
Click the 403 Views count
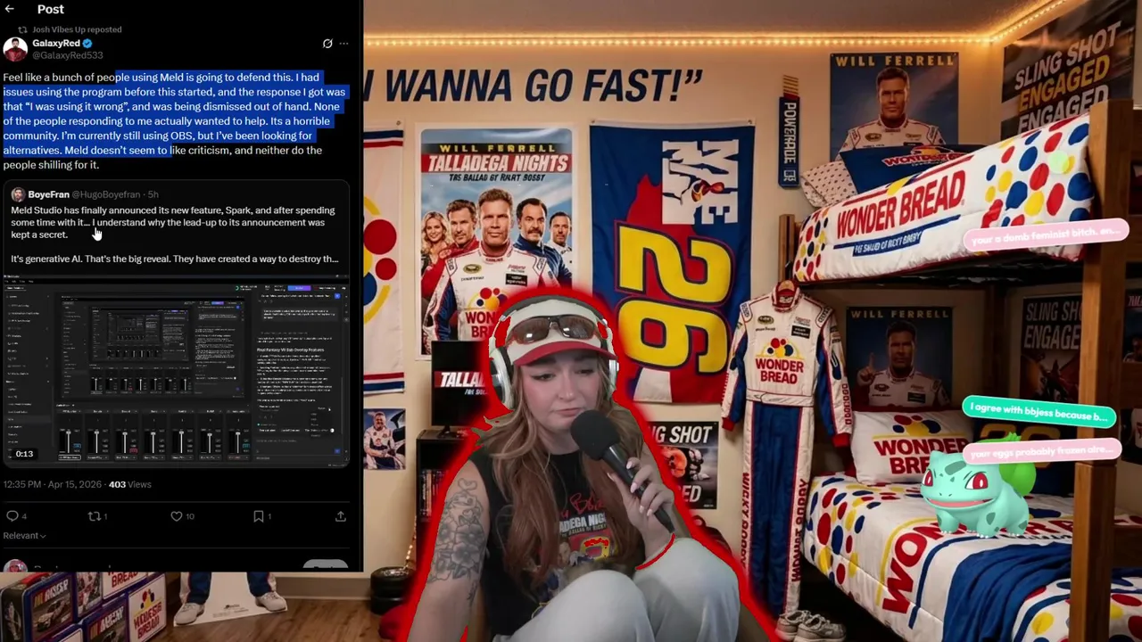[x=130, y=484]
